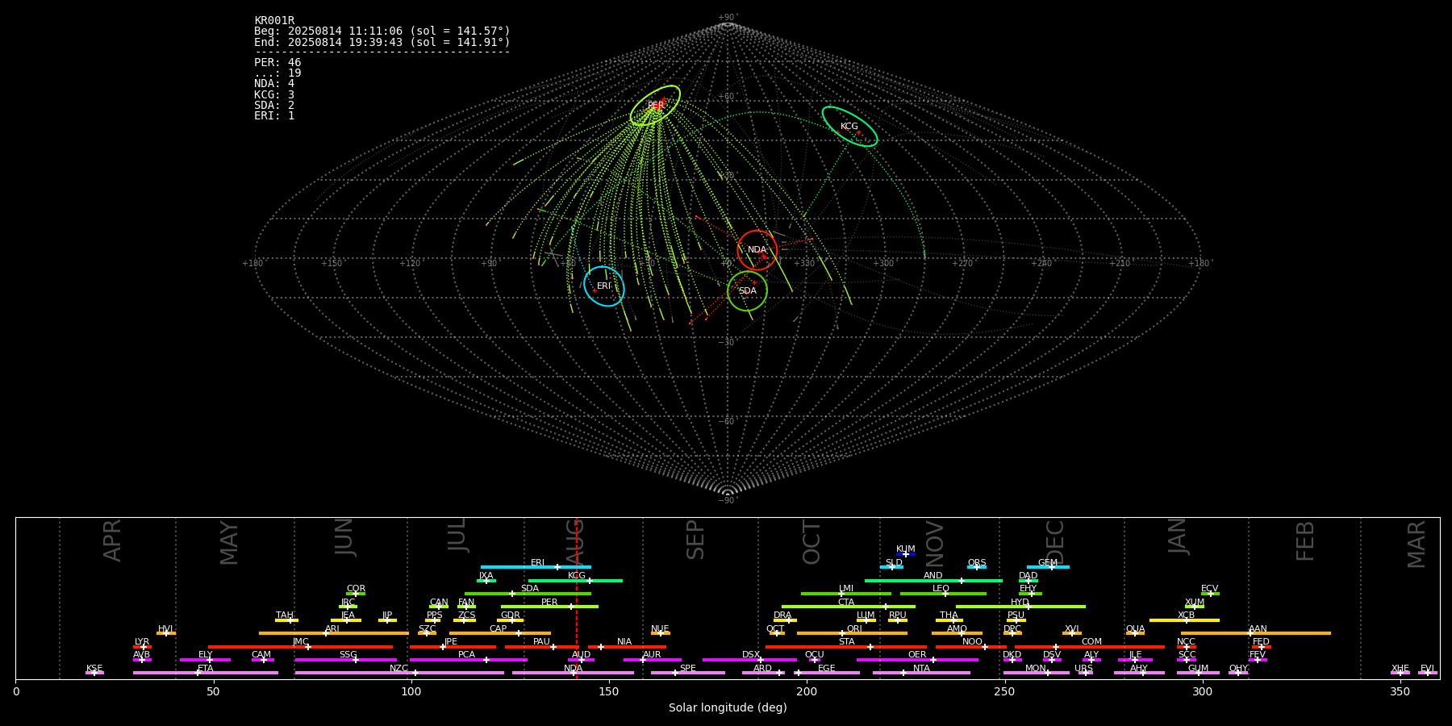This screenshot has height=726, width=1452.
Task: Click the 'Solar longitude (deg)' axis title
Action: coord(728,708)
